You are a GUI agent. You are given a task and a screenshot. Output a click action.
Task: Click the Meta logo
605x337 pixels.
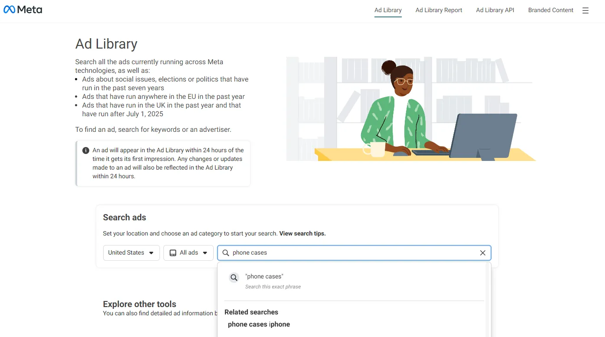pos(23,10)
